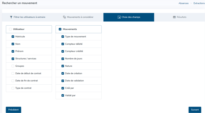
Task: Deselect the Validé par checkbox
Action: pos(63,95)
